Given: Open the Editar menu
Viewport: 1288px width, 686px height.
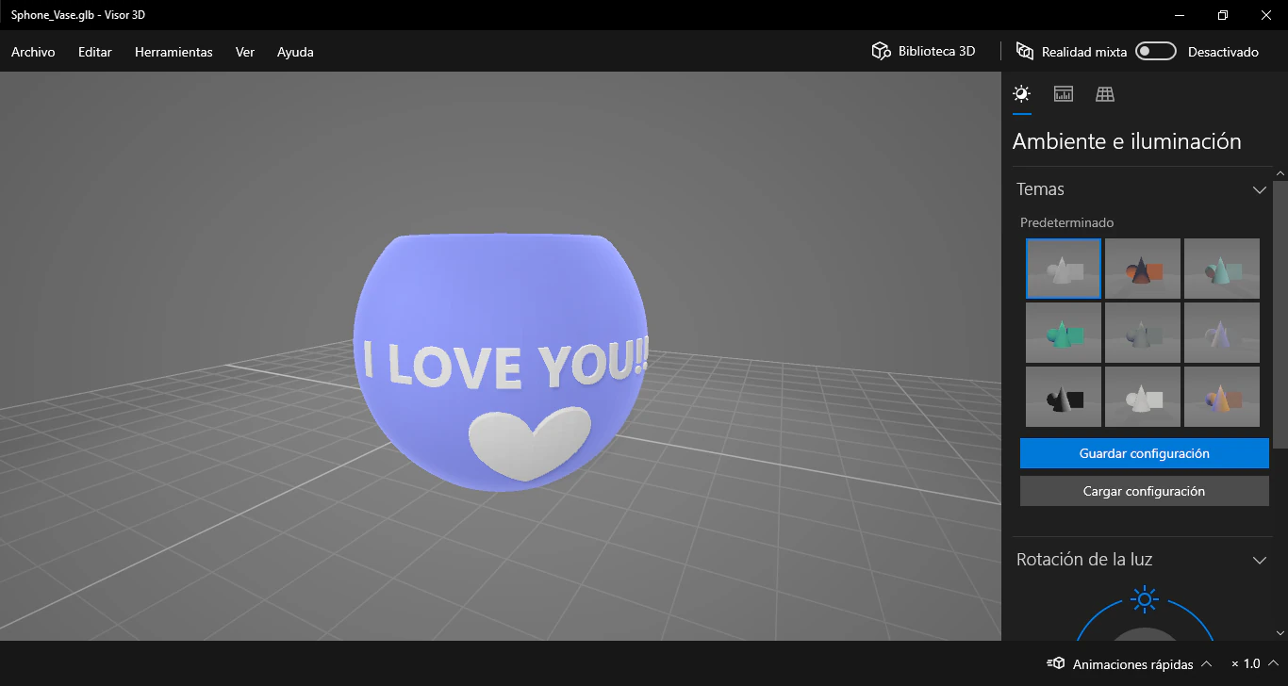Looking at the screenshot, I should coord(95,52).
